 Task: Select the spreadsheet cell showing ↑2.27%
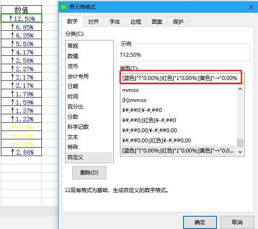22,69
